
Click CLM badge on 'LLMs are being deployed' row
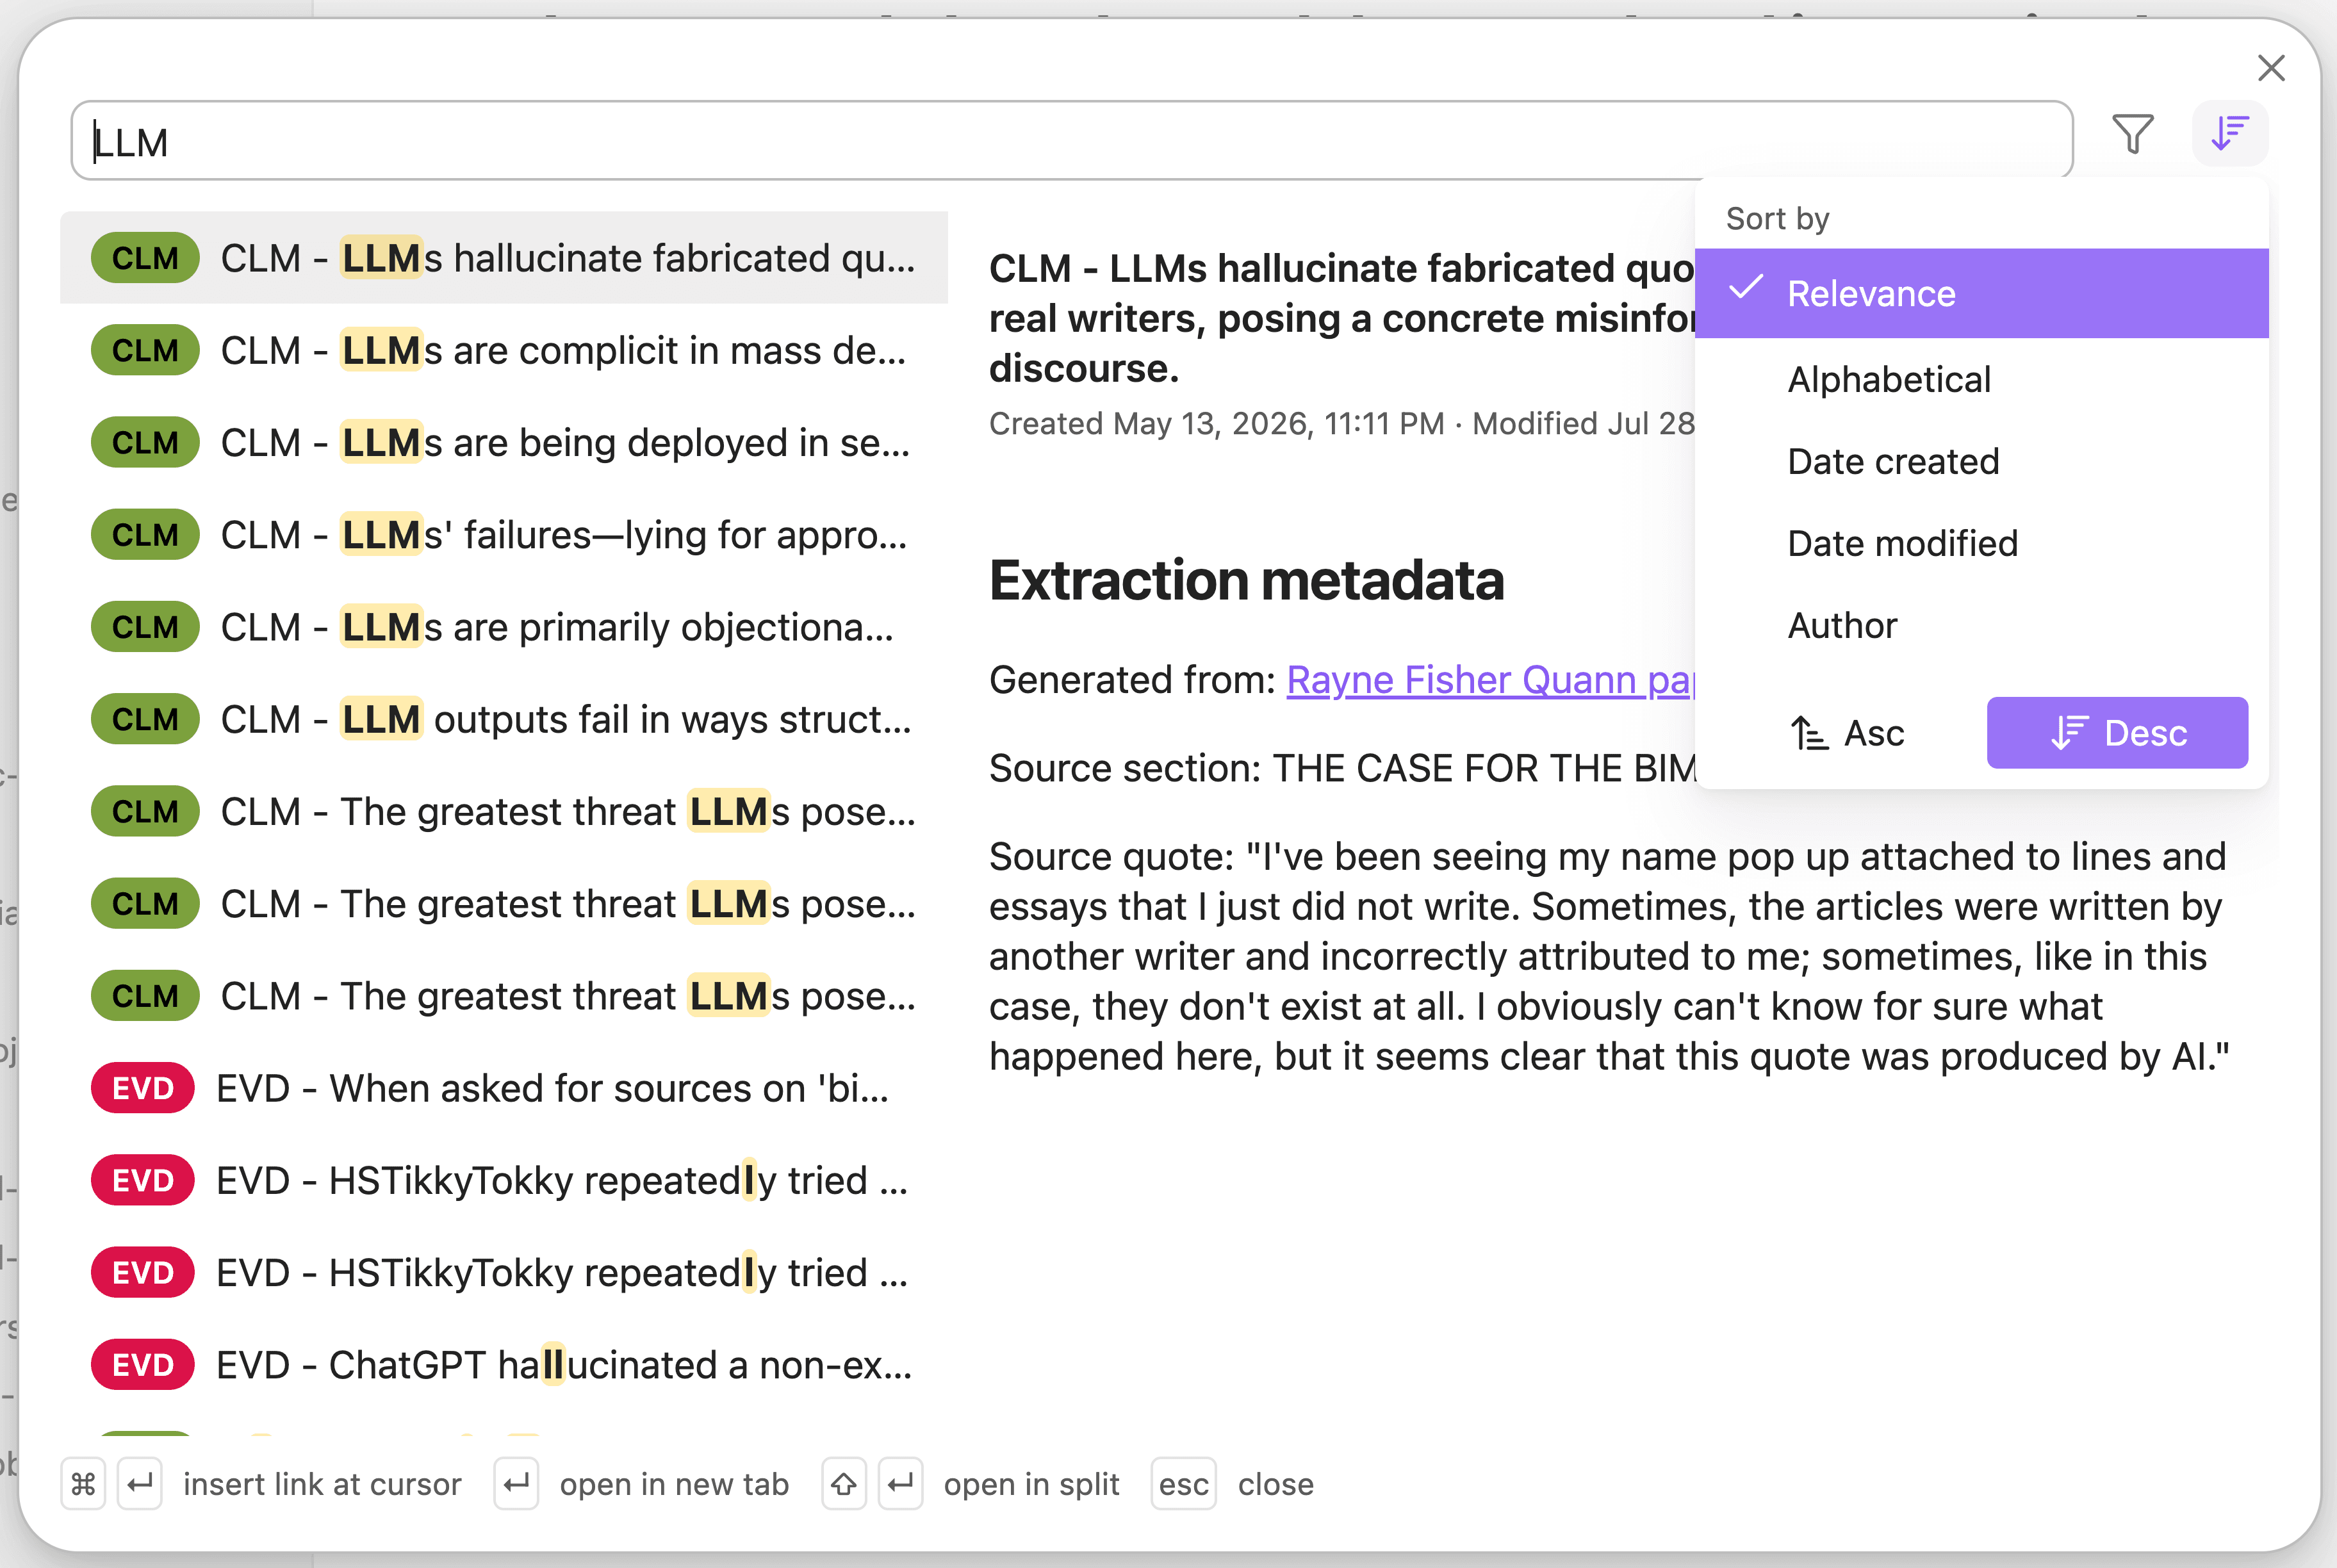click(145, 442)
